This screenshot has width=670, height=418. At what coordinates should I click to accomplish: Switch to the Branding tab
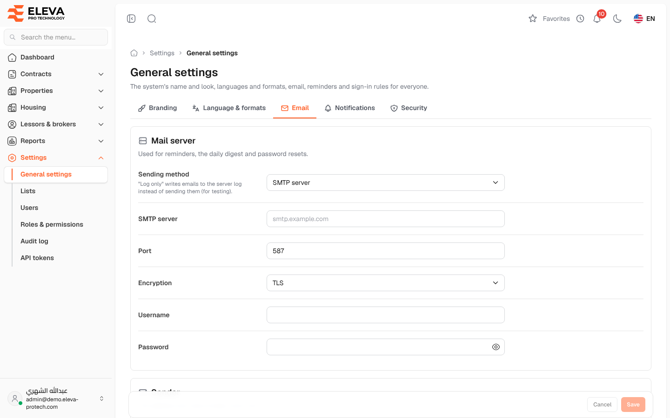tap(157, 108)
